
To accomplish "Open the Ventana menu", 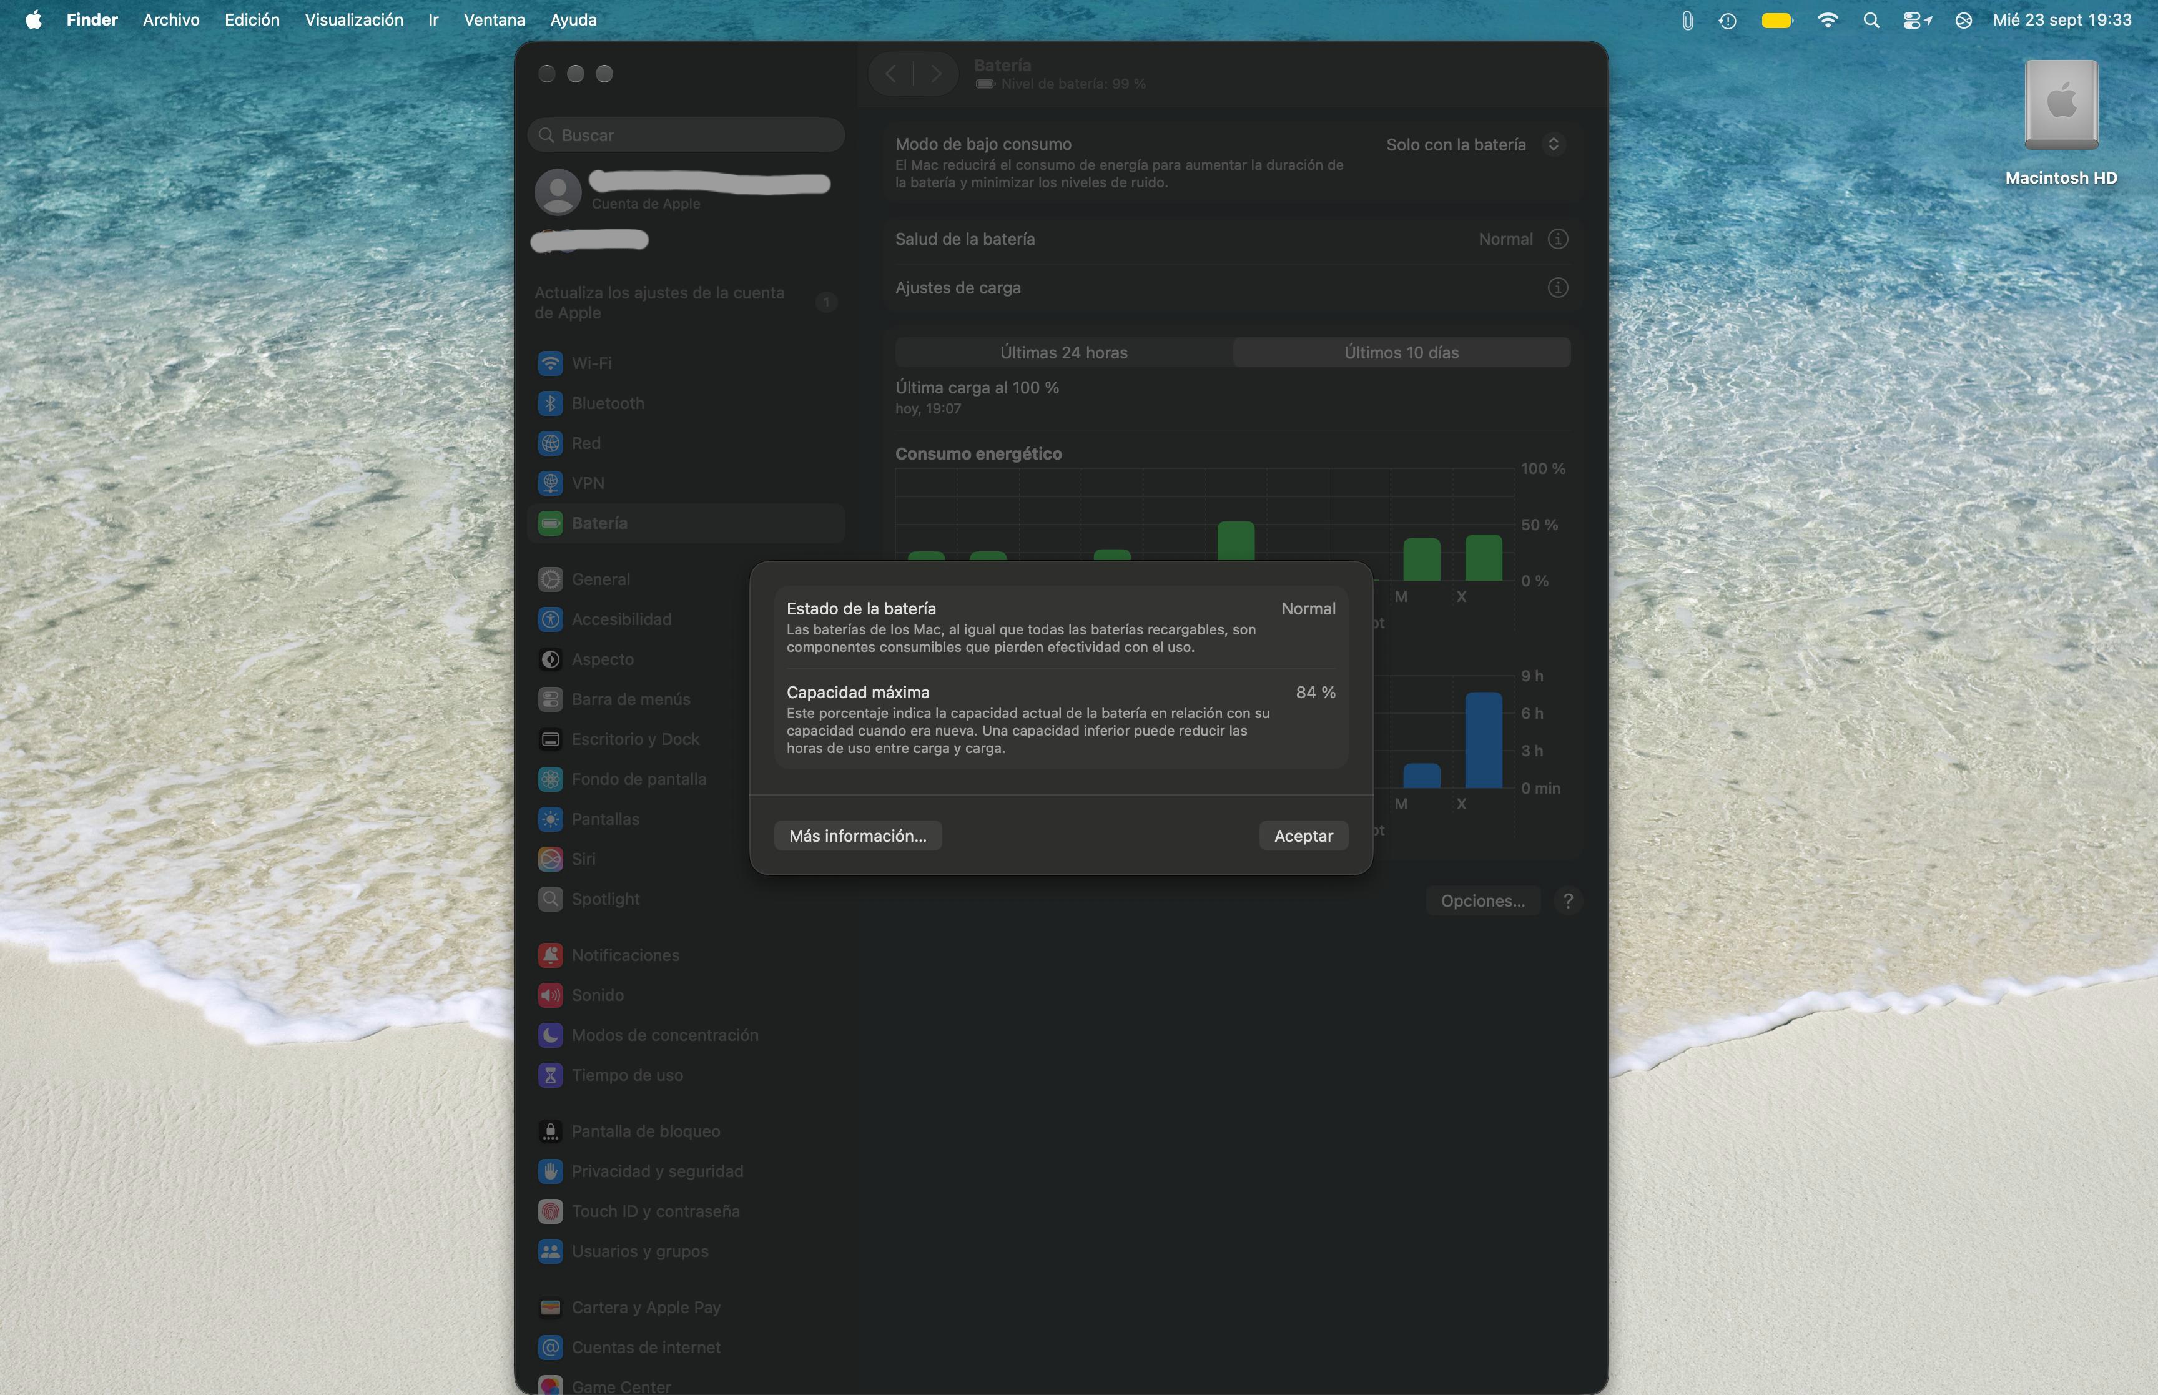I will tap(495, 20).
